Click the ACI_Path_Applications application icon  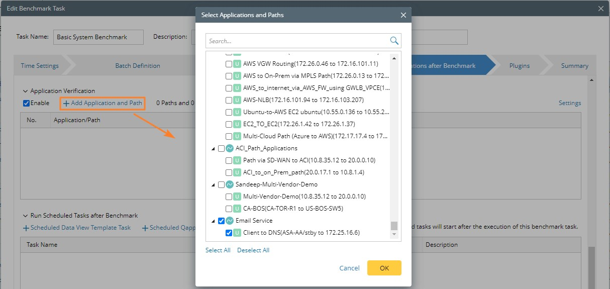pos(230,148)
